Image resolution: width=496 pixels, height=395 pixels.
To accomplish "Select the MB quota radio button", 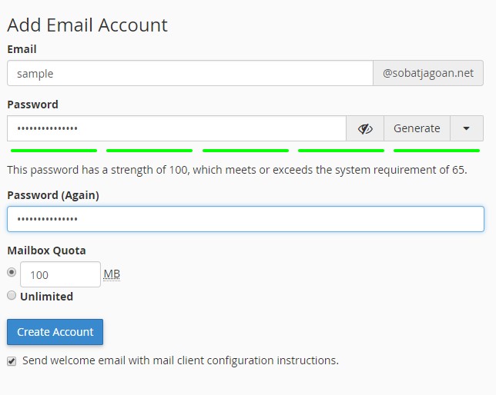I will (x=12, y=272).
